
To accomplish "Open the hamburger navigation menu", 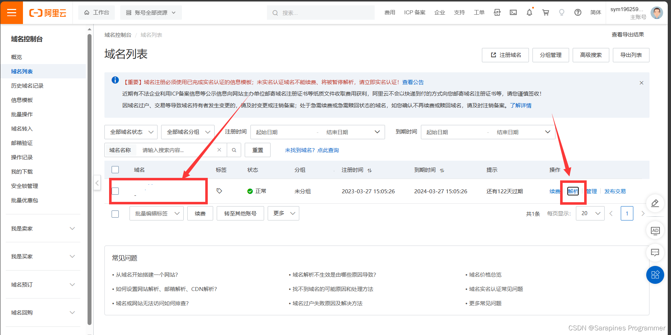I will click(x=11, y=13).
